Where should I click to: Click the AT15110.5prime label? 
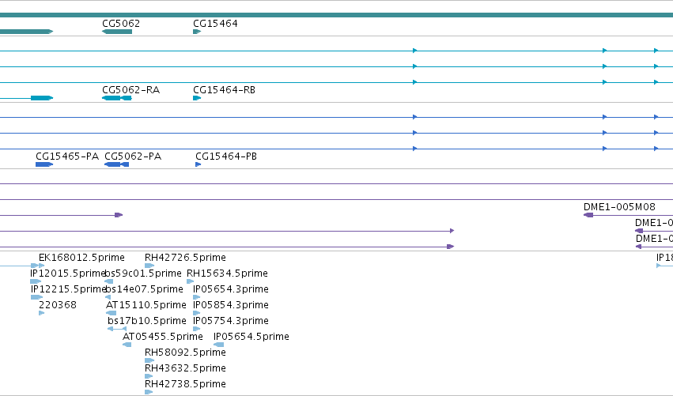(146, 305)
